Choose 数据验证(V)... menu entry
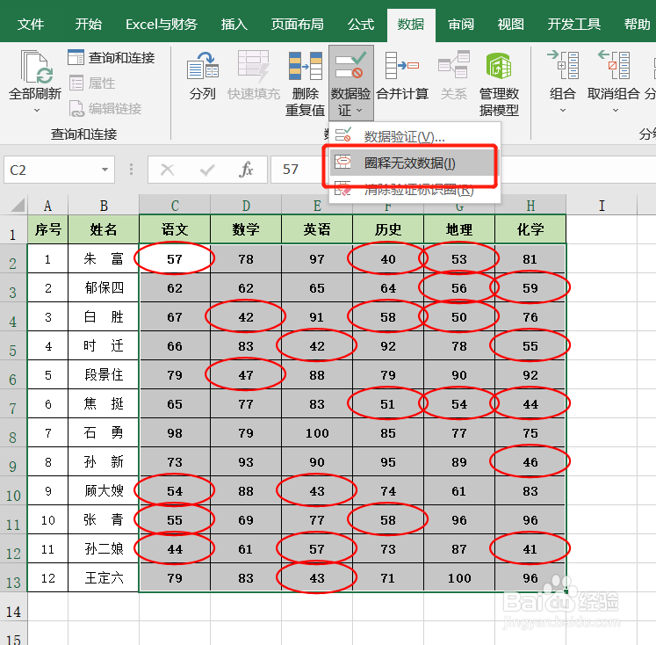Screen dimensions: 656x645 (415, 136)
